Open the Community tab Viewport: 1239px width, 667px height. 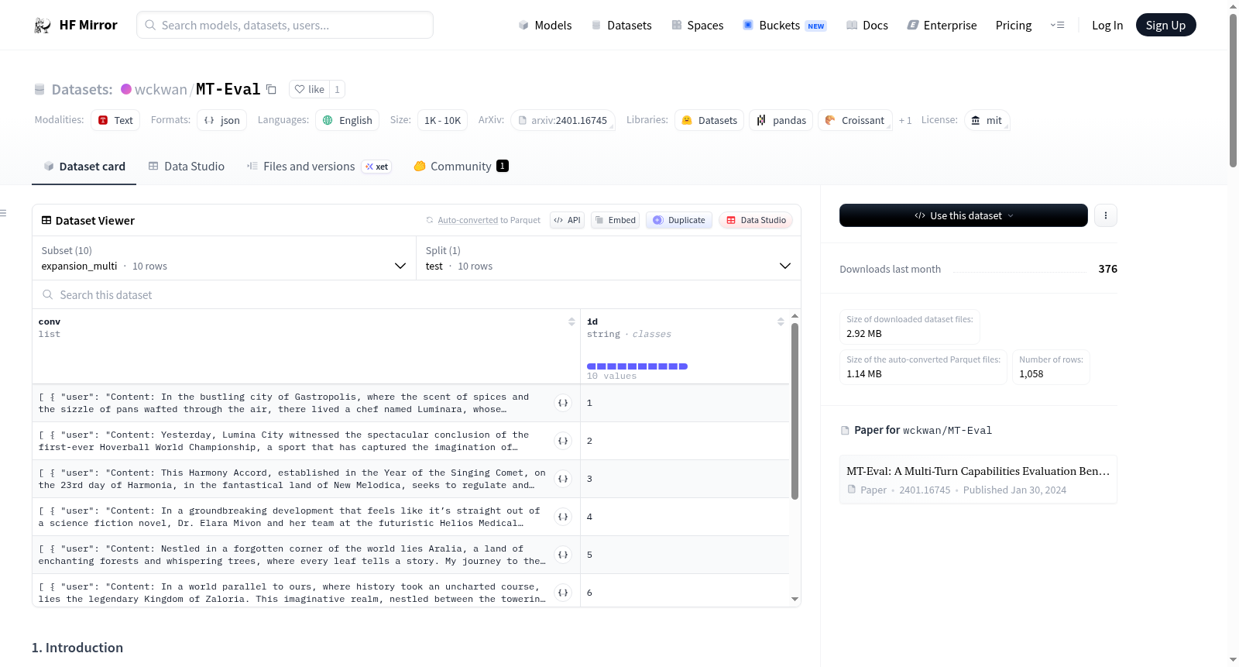click(462, 166)
